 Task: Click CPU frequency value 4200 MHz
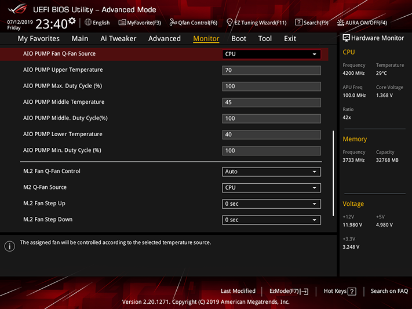(353, 74)
